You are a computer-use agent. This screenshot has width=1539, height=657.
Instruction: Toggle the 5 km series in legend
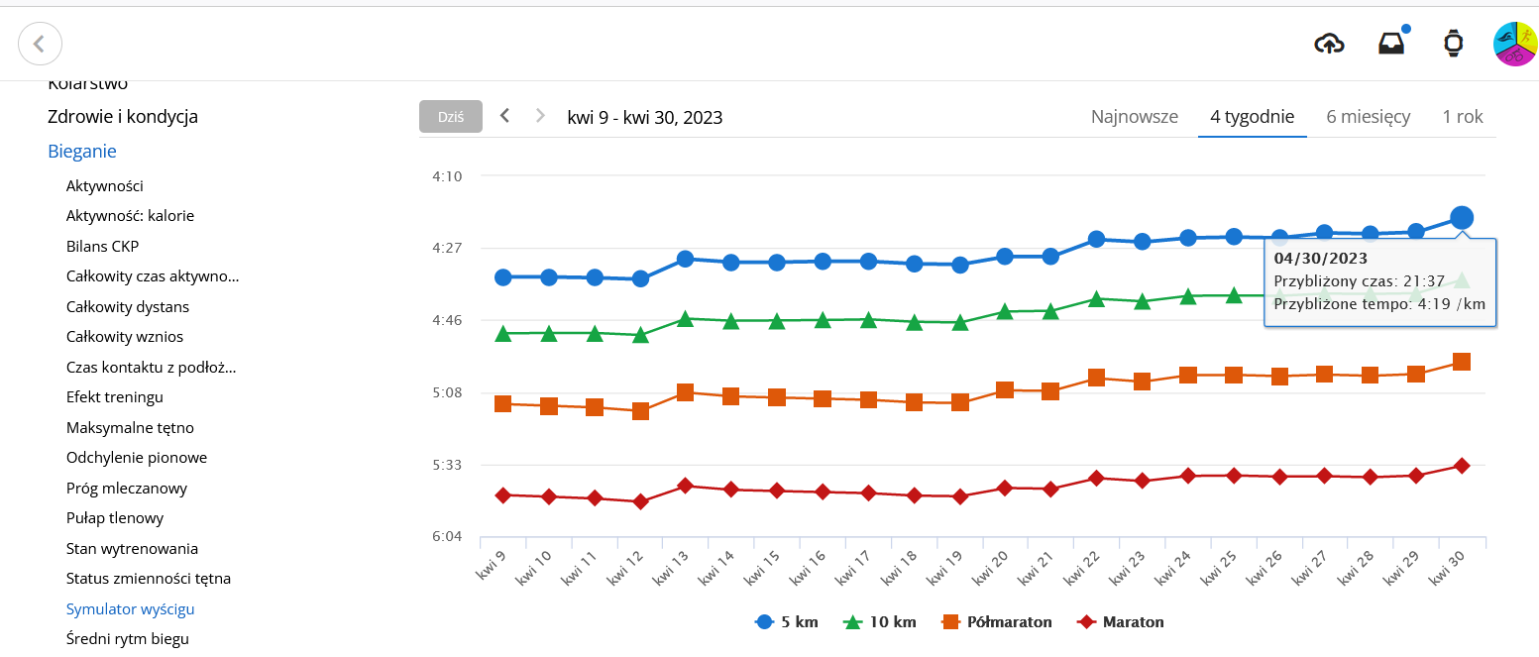[x=788, y=622]
